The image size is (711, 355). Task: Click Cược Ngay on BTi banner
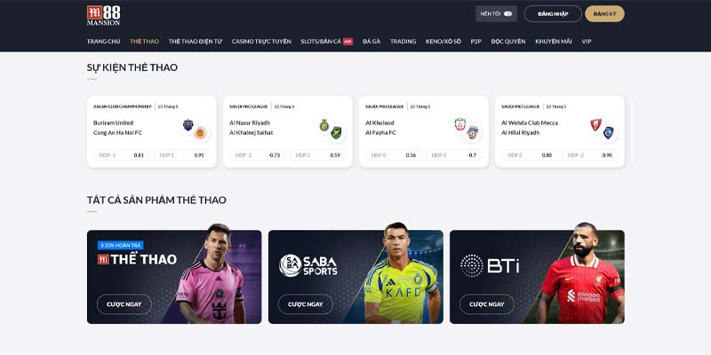click(x=487, y=304)
